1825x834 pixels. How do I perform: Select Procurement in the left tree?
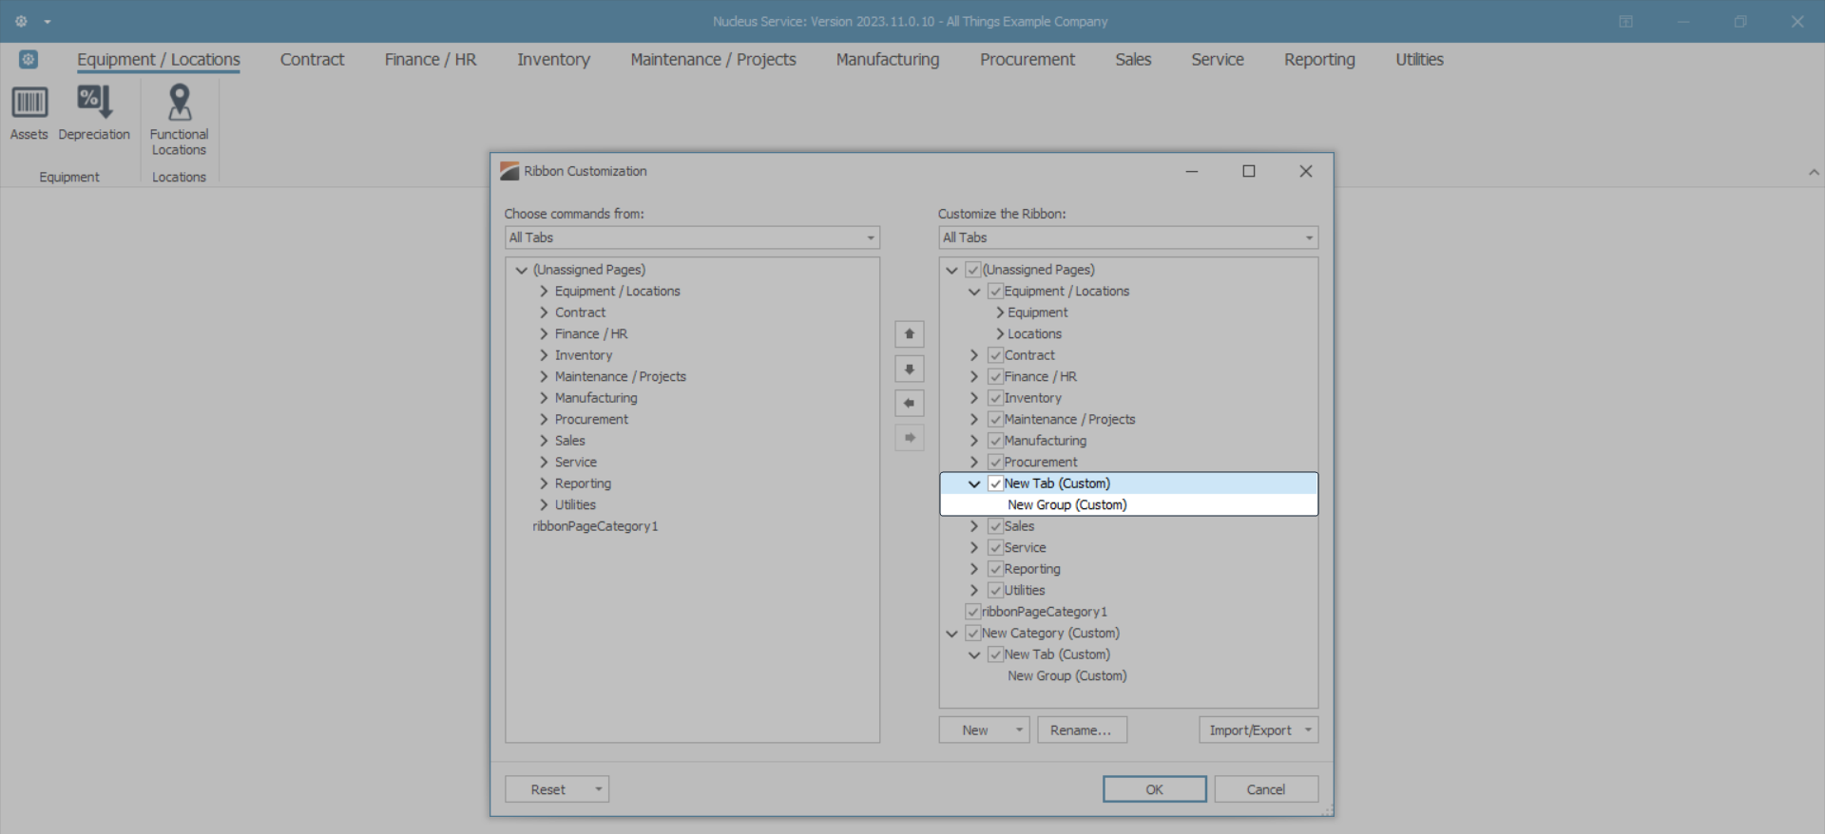[591, 420]
